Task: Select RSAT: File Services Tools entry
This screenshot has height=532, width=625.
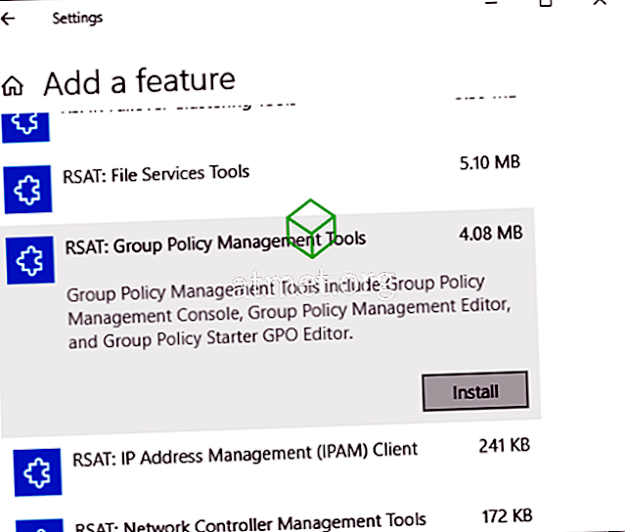Action: click(156, 174)
